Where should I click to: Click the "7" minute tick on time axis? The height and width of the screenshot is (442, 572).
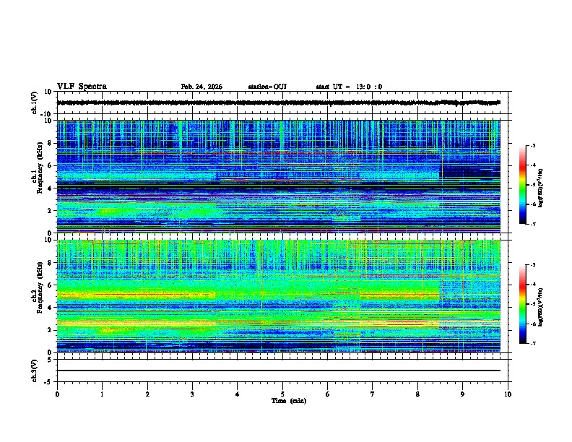[373, 394]
